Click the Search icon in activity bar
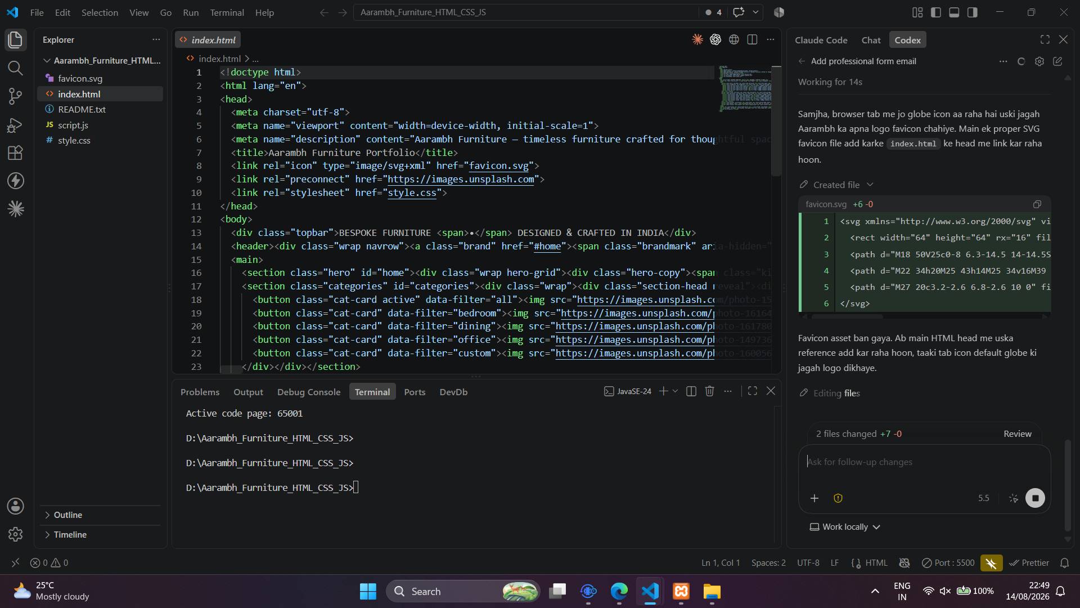The width and height of the screenshot is (1080, 608). (x=15, y=68)
